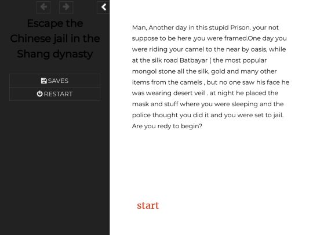This screenshot has height=235, width=313.
Task: Click the title line "Escape the"
Action: coord(55,23)
